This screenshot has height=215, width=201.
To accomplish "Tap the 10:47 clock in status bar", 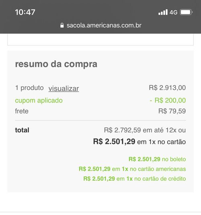I will click(25, 12).
